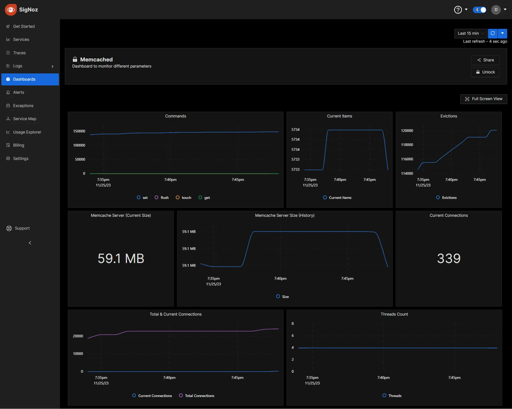Open the help question-mark icon
Image resolution: width=512 pixels, height=409 pixels.
458,10
